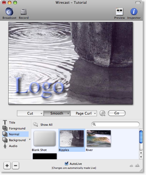Select the small thumbnail size icon
The image size is (146, 175).
[x=131, y=166]
